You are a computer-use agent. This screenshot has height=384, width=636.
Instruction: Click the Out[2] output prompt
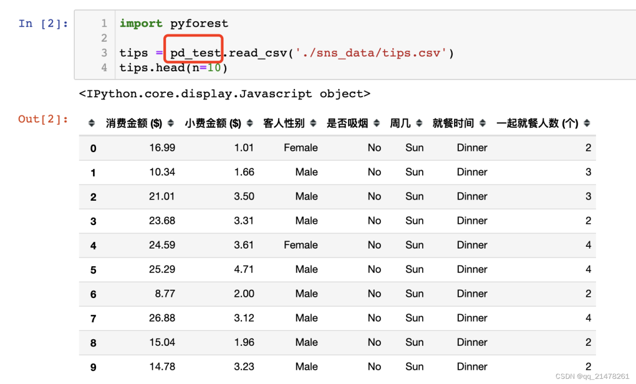click(43, 119)
